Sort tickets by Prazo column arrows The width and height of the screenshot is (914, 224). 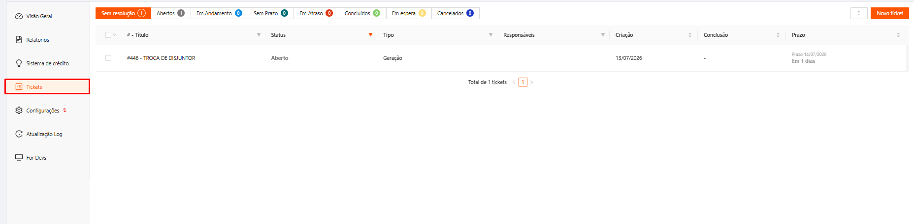click(898, 35)
